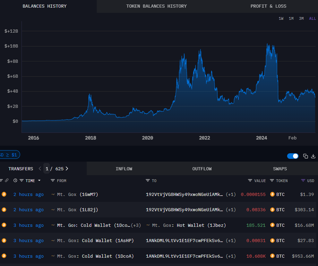Open the TOKEN BALANCES HISTORY tab
This screenshot has width=318, height=266.
point(156,6)
